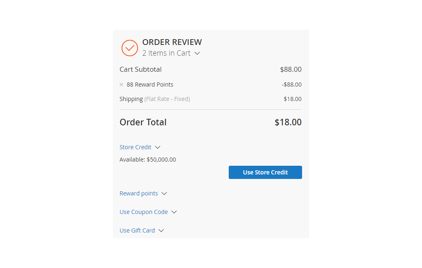Select the Use Coupon Code link
The height and width of the screenshot is (268, 422).
coord(144,212)
